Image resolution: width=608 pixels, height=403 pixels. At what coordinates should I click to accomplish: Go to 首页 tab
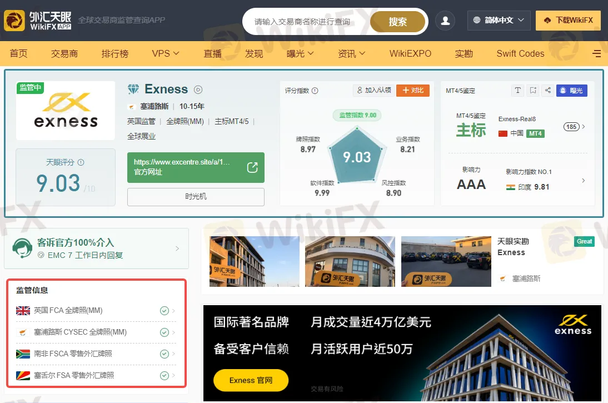[18, 53]
